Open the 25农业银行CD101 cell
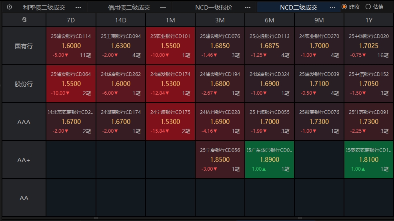This screenshot has width=394, height=221. (x=170, y=46)
